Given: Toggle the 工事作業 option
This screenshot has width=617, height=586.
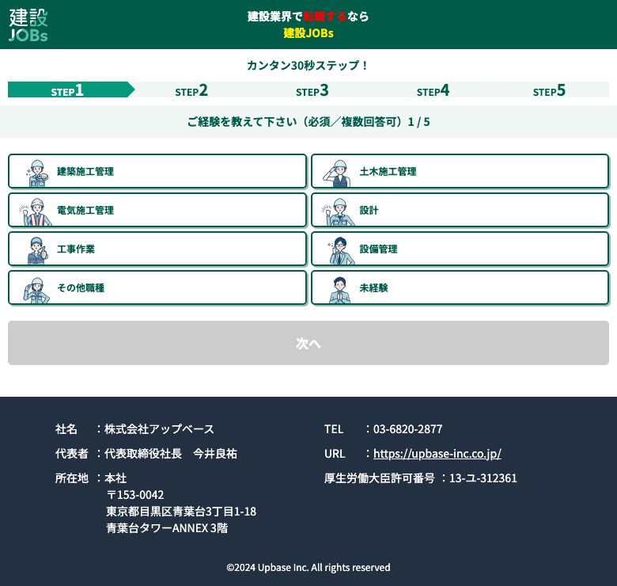Looking at the screenshot, I should 157,249.
